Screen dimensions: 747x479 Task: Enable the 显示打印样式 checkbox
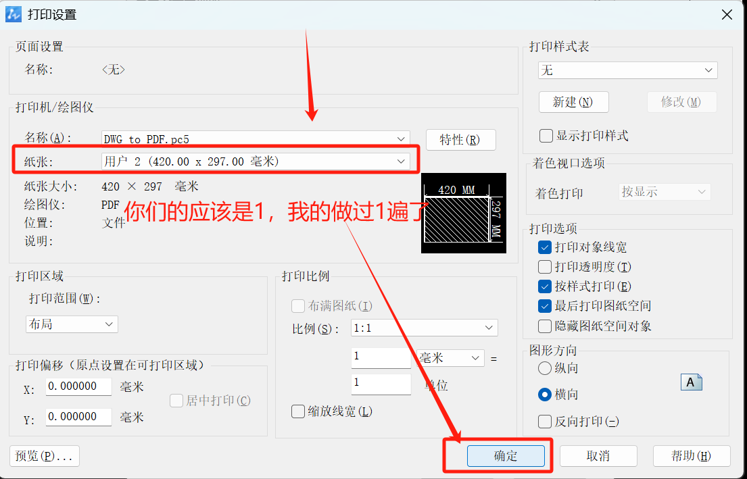(546, 136)
